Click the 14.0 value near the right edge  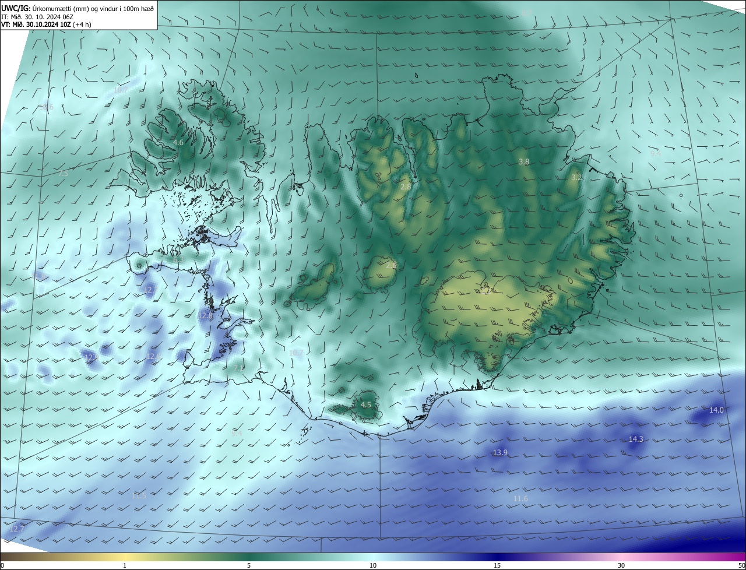click(x=716, y=410)
